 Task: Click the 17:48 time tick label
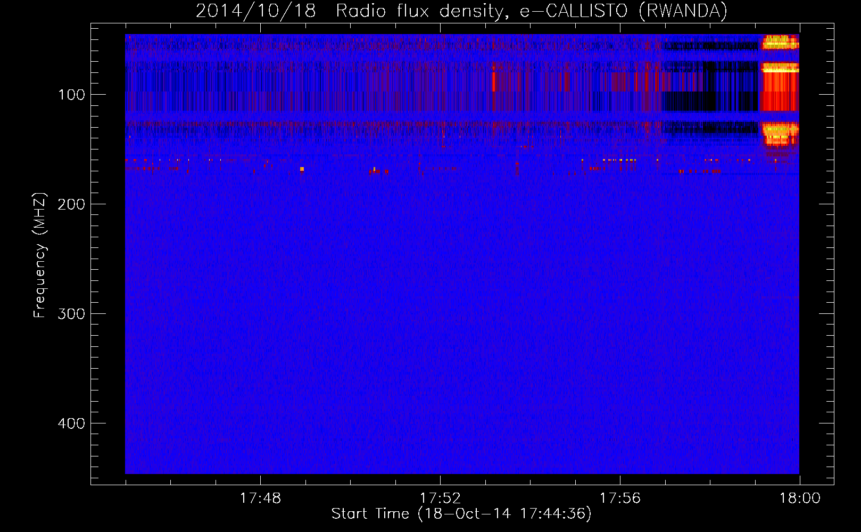(x=260, y=498)
